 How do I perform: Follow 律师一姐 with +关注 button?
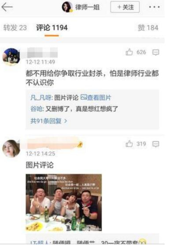(x=125, y=7)
